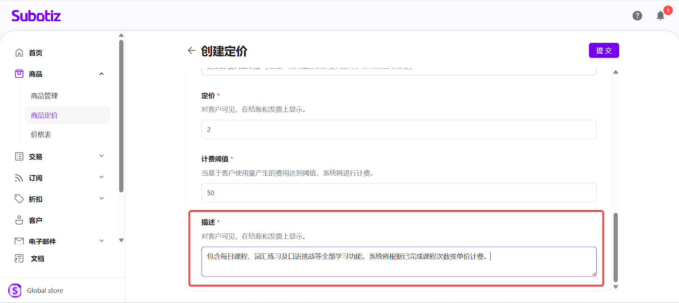
Task: Expand the 交易 menu chevron
Action: click(x=101, y=156)
